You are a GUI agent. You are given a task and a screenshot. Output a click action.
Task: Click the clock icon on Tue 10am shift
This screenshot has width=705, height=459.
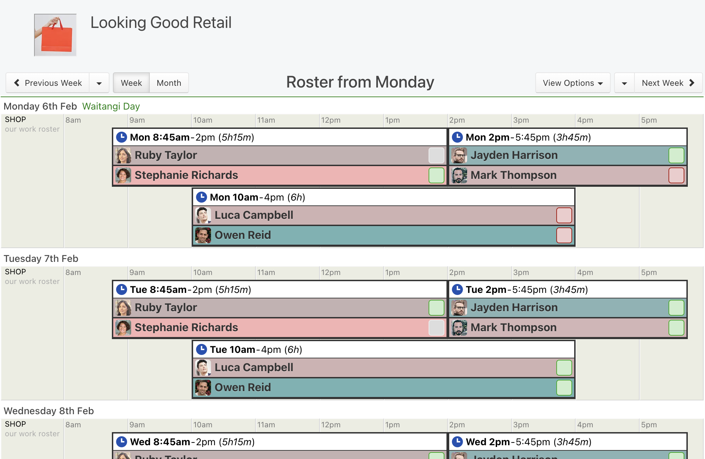pyautogui.click(x=201, y=349)
